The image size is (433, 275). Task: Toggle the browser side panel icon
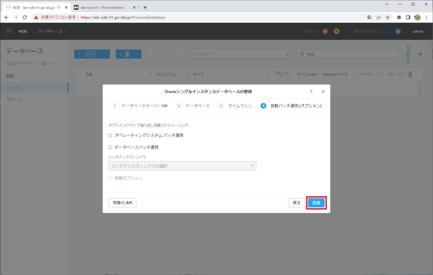(x=408, y=17)
